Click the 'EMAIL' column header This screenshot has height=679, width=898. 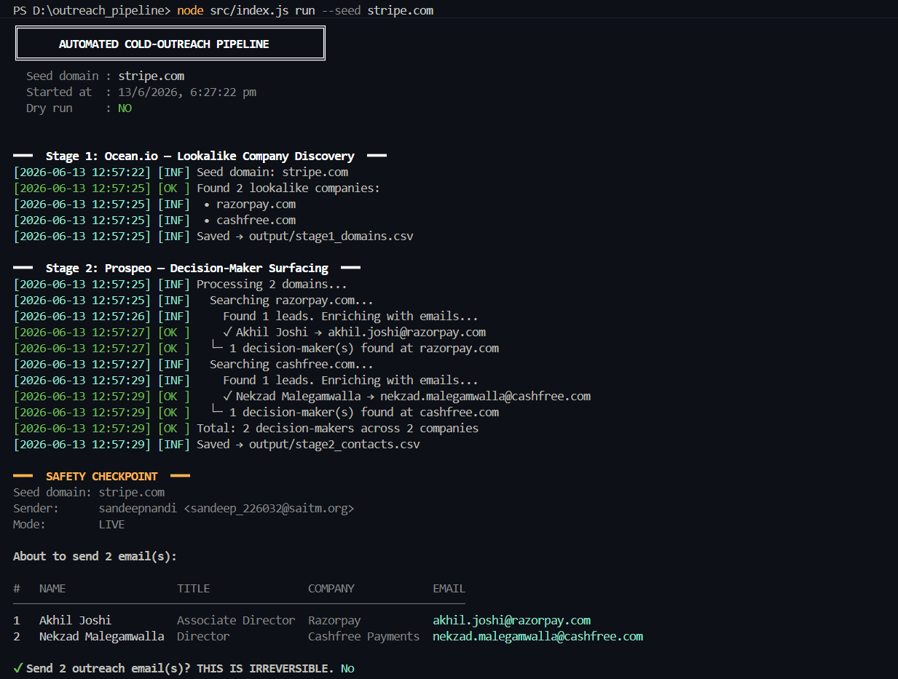[449, 588]
